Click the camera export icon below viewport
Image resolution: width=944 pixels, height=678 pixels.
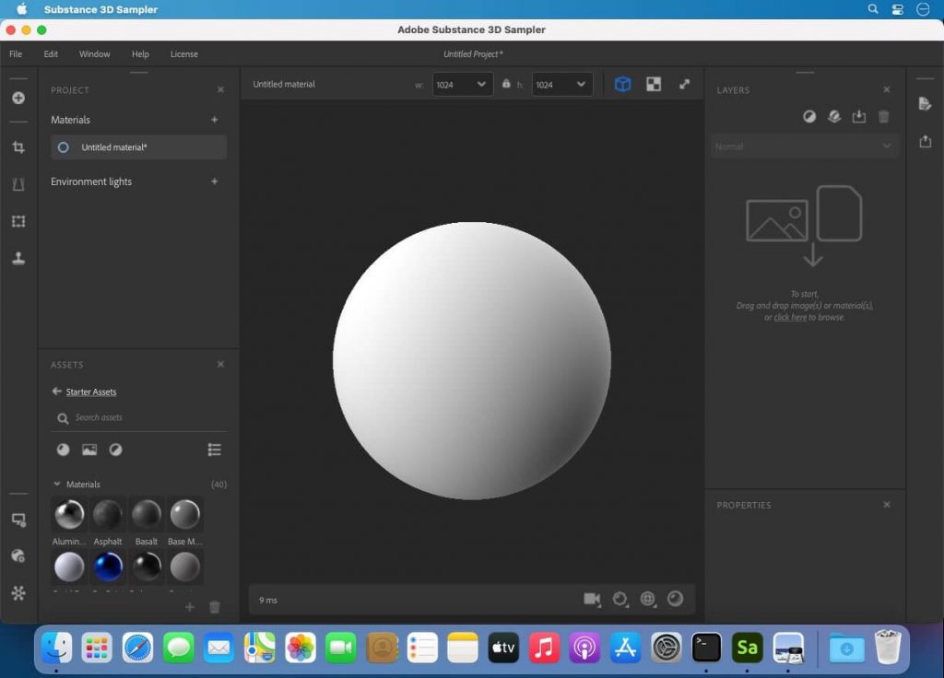pos(592,599)
